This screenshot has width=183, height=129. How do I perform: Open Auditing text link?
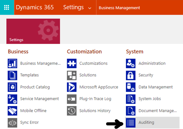[146, 122]
